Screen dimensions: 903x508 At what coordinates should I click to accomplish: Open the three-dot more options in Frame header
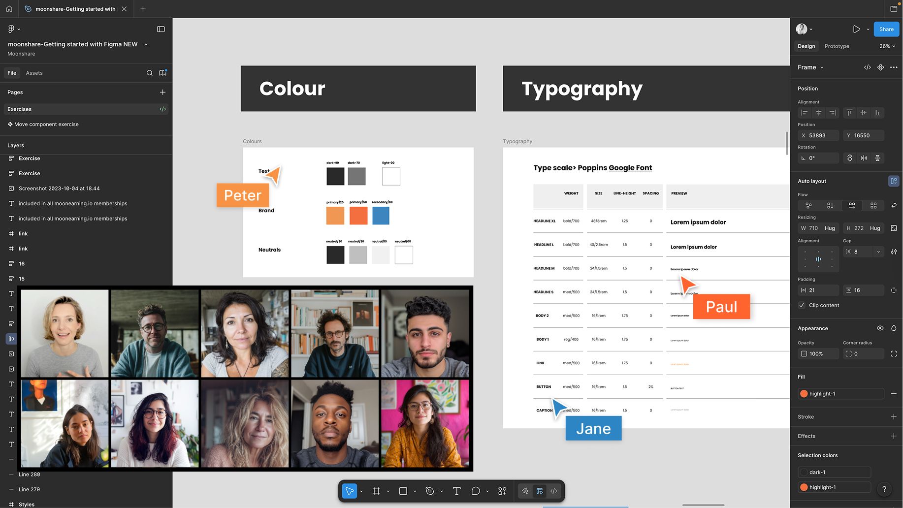pos(894,67)
